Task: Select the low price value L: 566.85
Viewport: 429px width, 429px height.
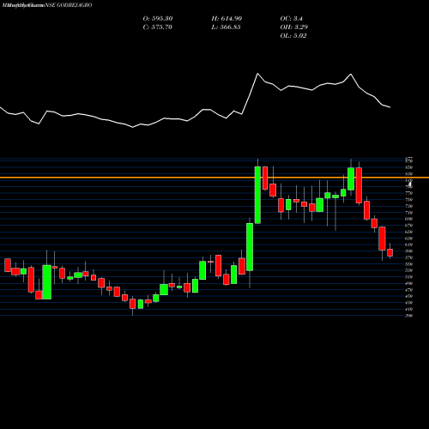Action: 226,27
